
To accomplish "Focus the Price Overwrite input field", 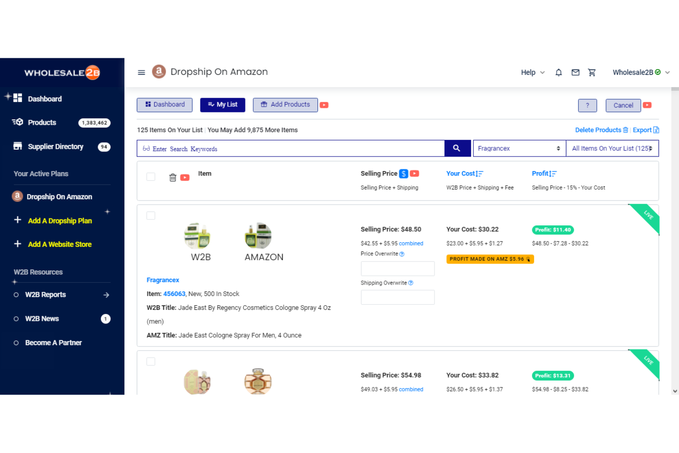I will point(398,268).
